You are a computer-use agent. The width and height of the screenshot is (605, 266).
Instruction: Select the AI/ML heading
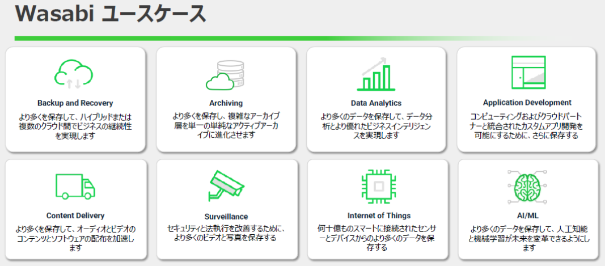click(x=529, y=216)
